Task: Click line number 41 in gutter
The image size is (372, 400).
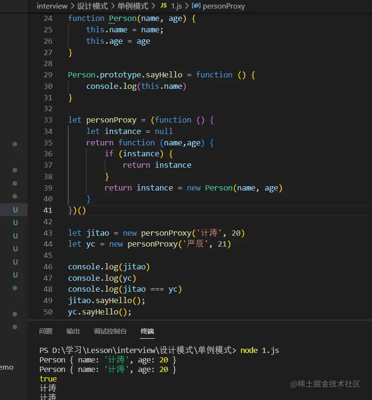Action: tap(48, 210)
